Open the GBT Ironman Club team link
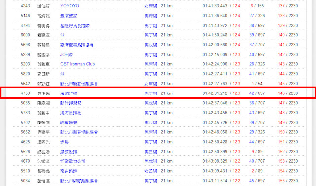Image resolution: width=316 pixels, height=186 pixels. tap(78, 64)
